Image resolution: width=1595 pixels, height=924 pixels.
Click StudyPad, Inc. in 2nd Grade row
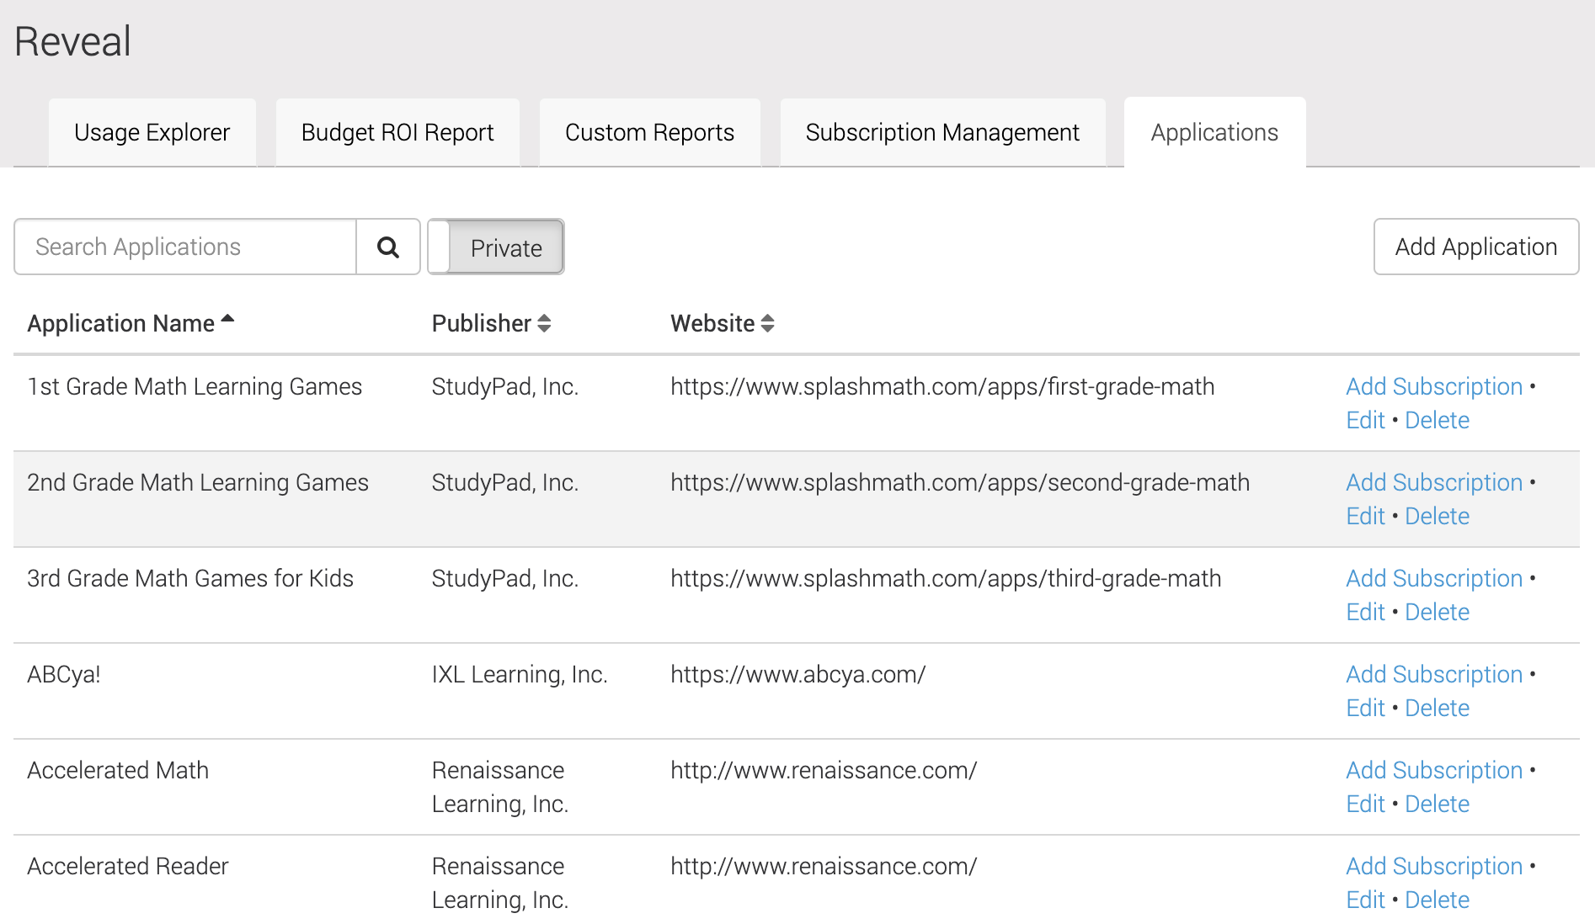505,482
